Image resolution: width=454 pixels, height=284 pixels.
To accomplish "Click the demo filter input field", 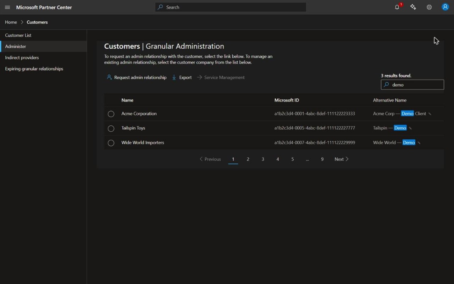I will tap(413, 85).
